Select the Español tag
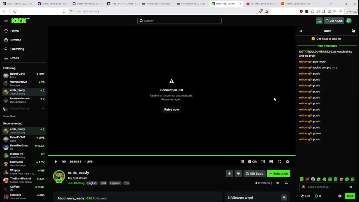 pos(115,183)
